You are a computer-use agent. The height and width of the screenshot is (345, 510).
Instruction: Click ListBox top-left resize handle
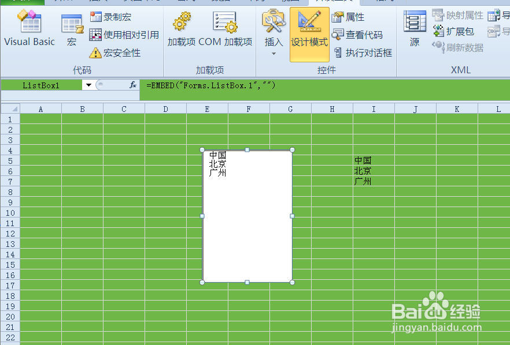pyautogui.click(x=202, y=149)
